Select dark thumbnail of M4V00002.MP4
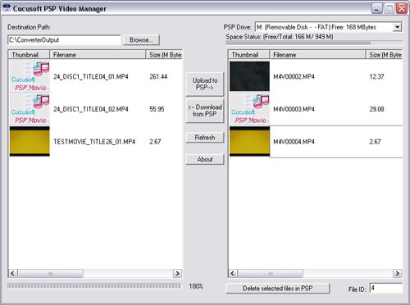 (x=249, y=76)
